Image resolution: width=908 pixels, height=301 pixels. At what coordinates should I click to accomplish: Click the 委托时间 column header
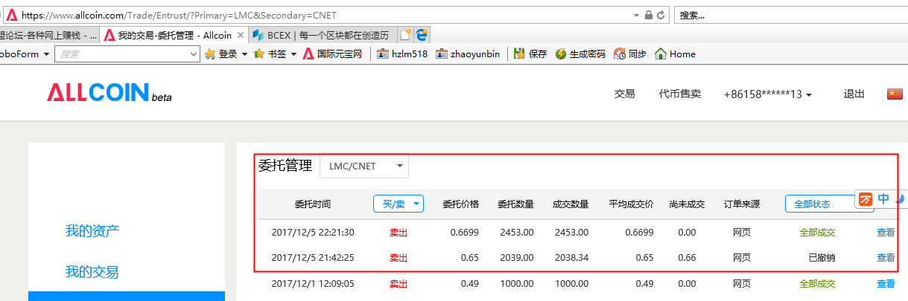click(313, 204)
